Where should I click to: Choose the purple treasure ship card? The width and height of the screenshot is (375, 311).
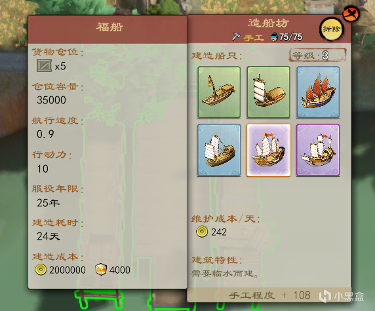tap(318, 150)
